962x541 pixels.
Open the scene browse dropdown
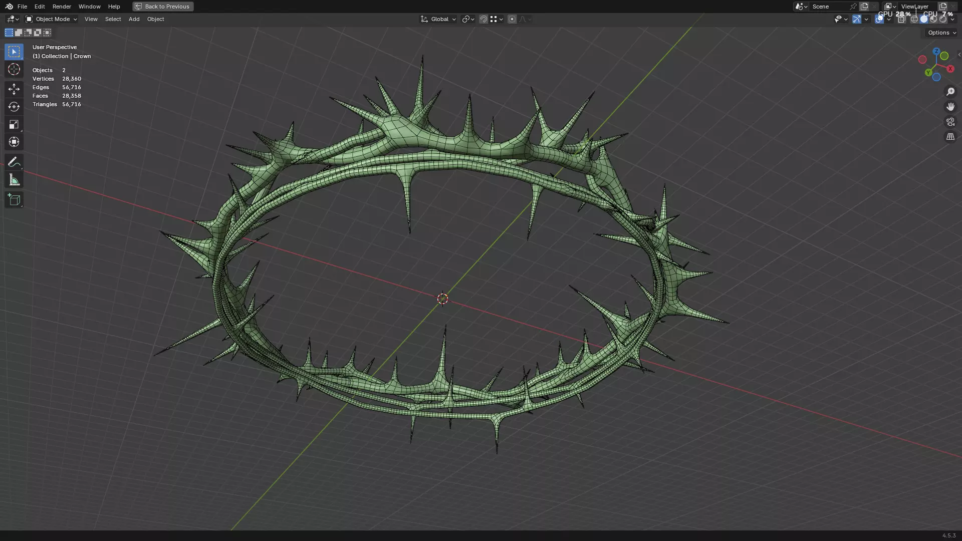(x=801, y=7)
